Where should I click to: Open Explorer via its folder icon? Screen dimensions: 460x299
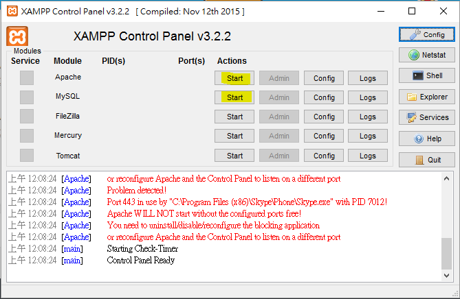(426, 97)
